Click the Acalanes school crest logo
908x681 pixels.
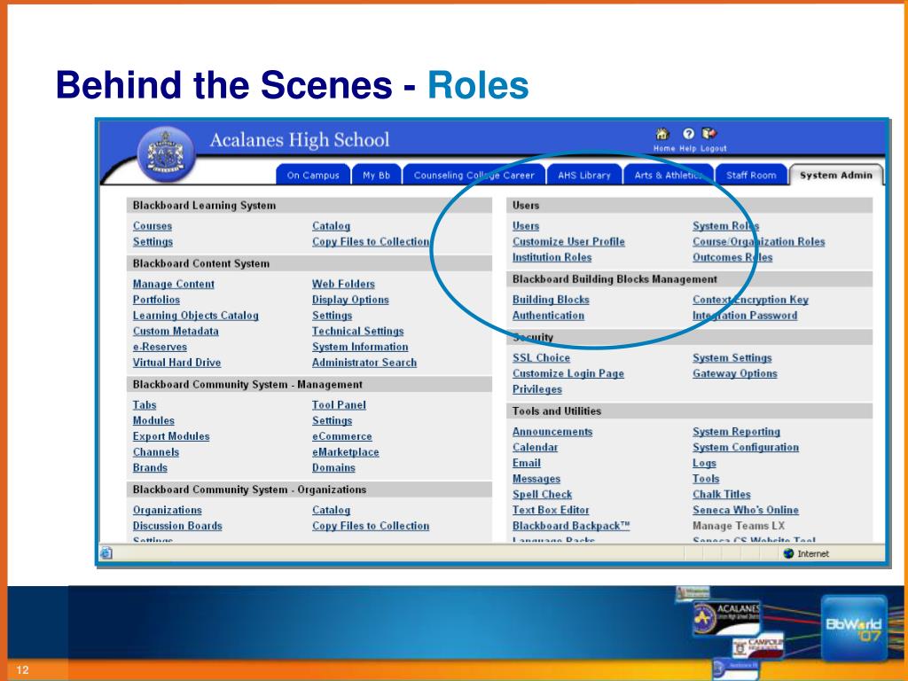(166, 154)
